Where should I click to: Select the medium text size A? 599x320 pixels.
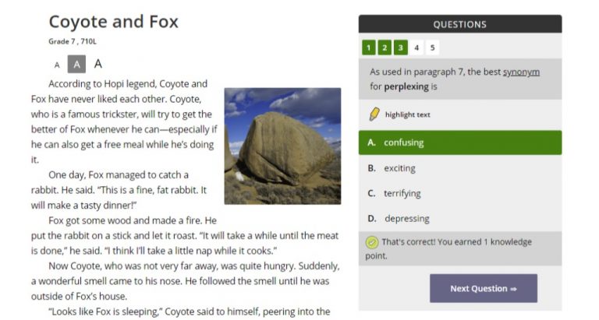(76, 65)
